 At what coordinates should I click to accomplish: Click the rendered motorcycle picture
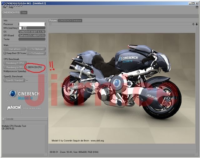[122, 88]
